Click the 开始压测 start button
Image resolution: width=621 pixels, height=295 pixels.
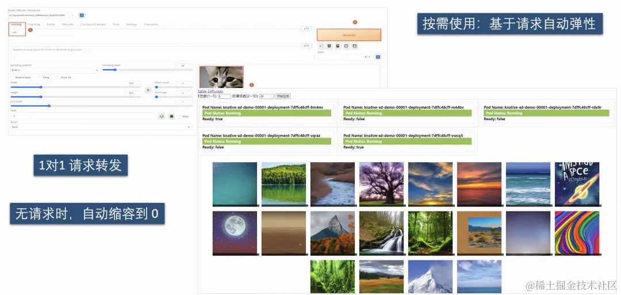point(283,96)
